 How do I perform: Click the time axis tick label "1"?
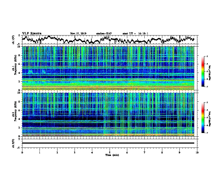point(40,152)
